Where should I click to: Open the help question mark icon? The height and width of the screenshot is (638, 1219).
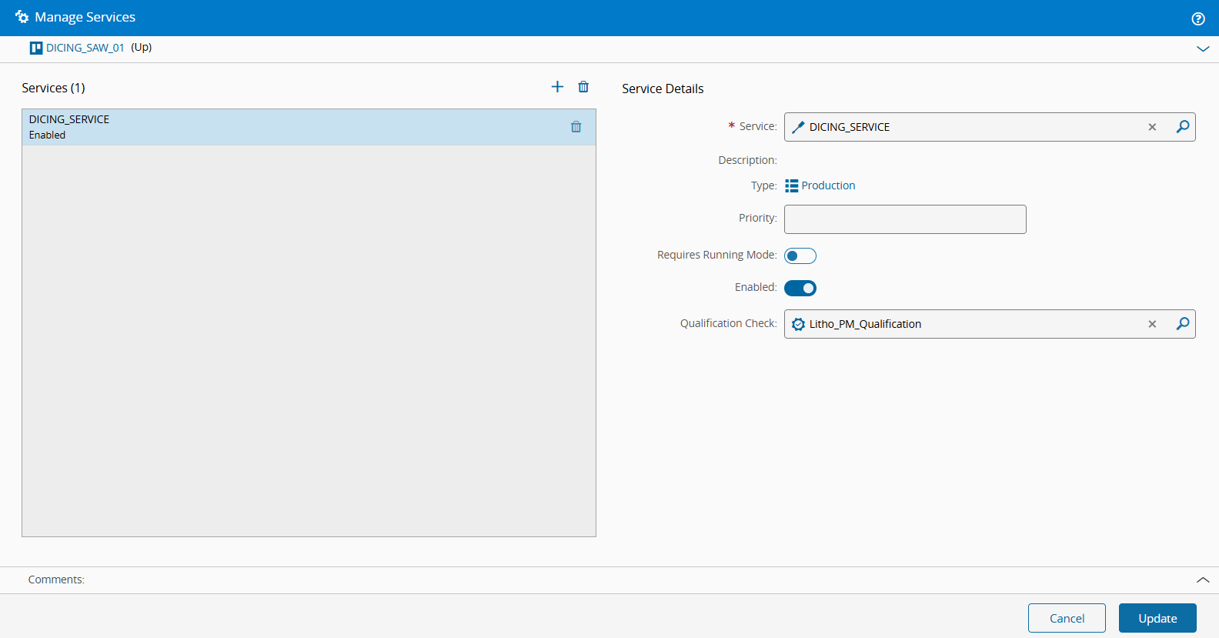[1197, 18]
